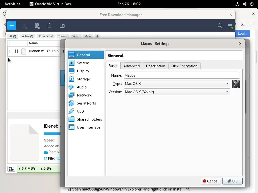This screenshot has width=258, height=193.
Task: Add a new filter tag
Action: click(98, 36)
